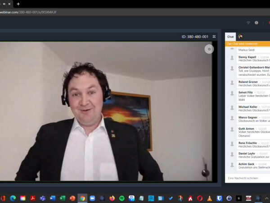Expand the webinar video to fullscreen
Image resolution: width=270 pixels, height=203 pixels.
tap(214, 37)
